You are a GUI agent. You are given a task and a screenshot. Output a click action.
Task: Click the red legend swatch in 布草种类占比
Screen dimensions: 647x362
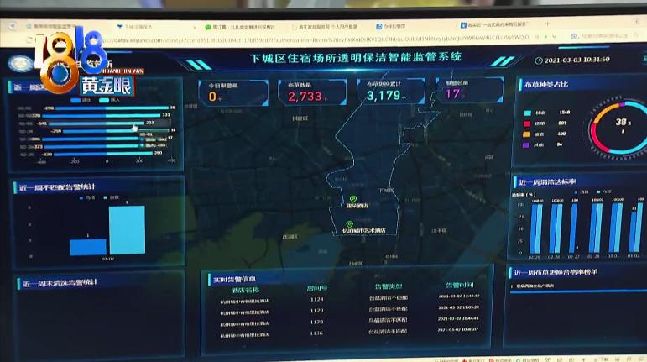[x=527, y=123]
